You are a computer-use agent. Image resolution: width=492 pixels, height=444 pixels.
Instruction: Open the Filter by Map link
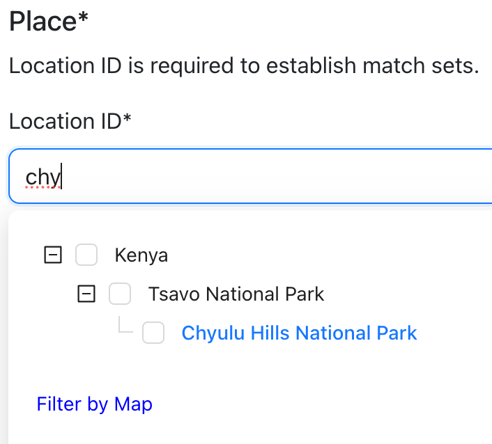point(95,404)
